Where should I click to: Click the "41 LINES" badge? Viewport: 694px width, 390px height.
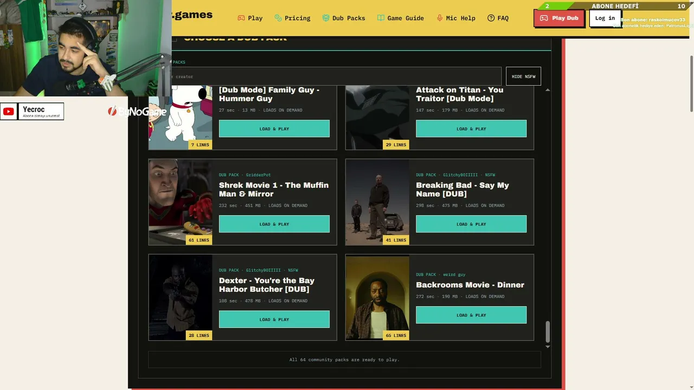(396, 240)
